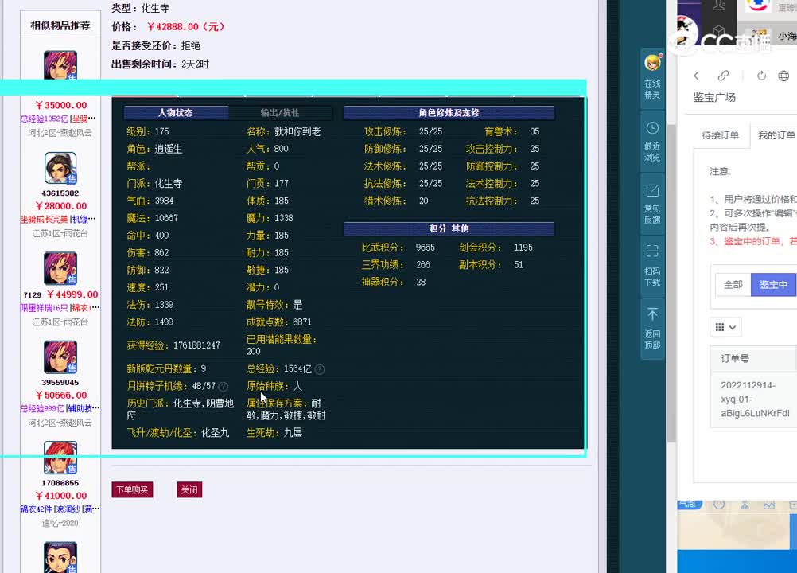
Task: Open link 限量祥瑞16只|锦衣1…
Action: tap(60, 308)
